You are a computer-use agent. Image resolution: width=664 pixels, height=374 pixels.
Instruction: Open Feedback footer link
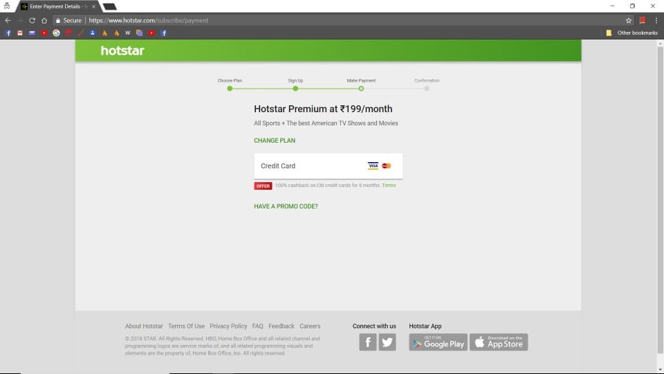click(x=282, y=326)
